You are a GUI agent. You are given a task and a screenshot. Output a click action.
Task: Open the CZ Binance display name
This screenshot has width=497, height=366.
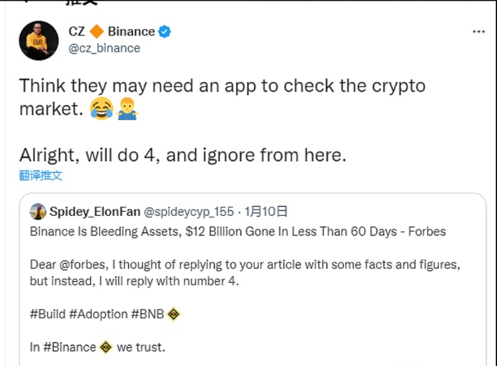(111, 31)
